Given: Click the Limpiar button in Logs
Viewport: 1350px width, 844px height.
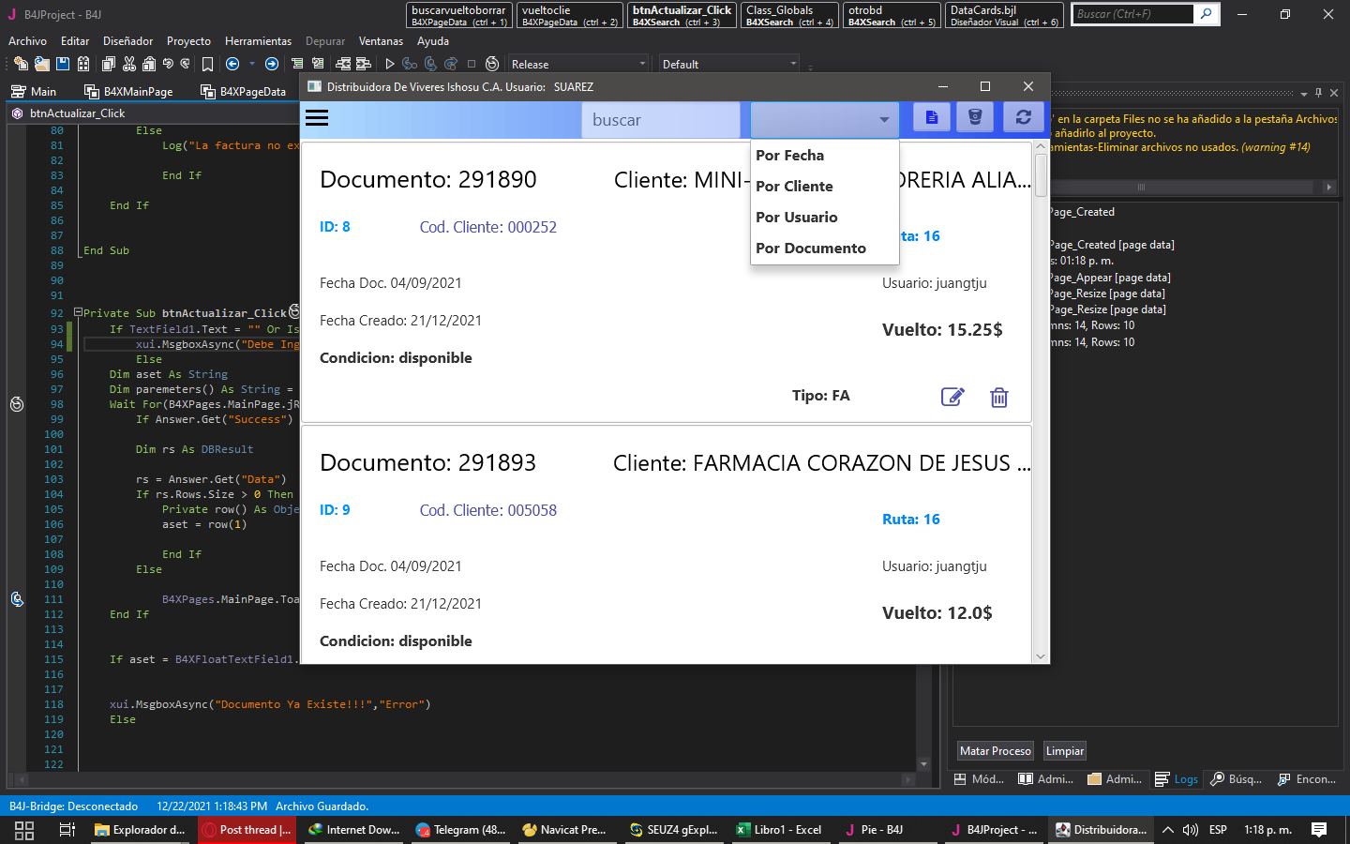Looking at the screenshot, I should click(x=1064, y=751).
